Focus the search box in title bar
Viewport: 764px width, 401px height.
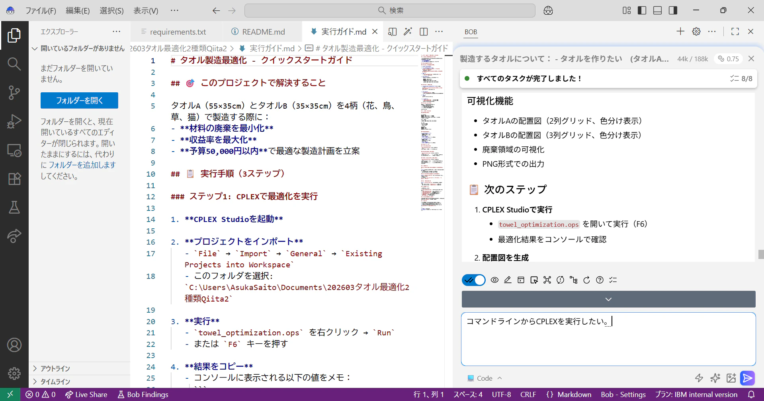coord(390,10)
